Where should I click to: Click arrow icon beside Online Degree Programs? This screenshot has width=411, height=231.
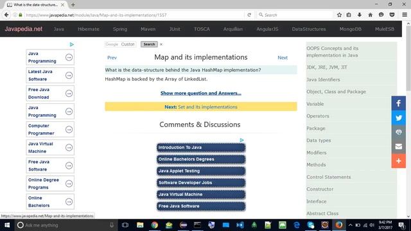click(69, 184)
